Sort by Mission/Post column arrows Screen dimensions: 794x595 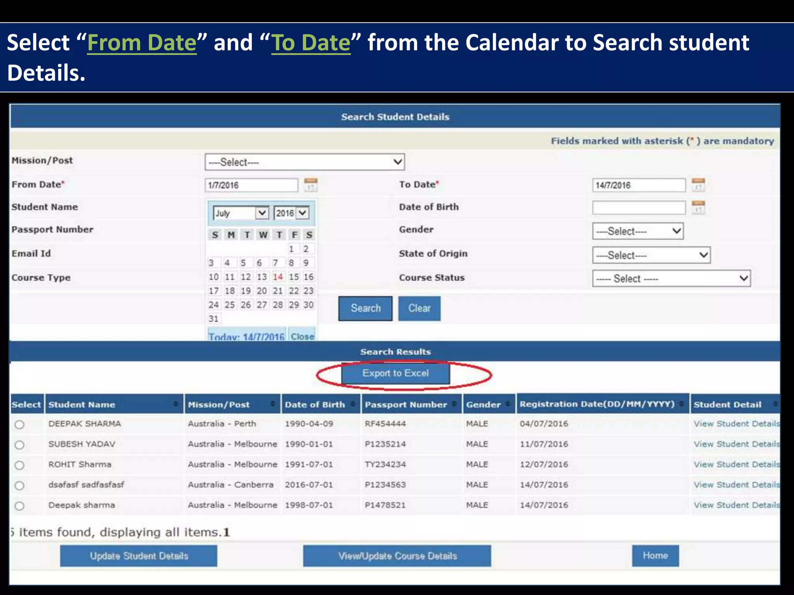click(x=273, y=404)
